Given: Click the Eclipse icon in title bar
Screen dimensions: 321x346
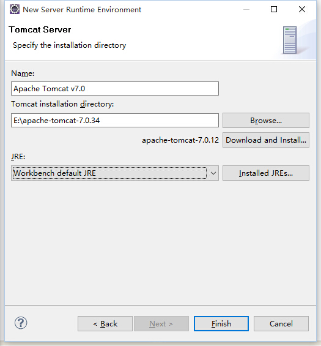Looking at the screenshot, I should tap(15, 9).
